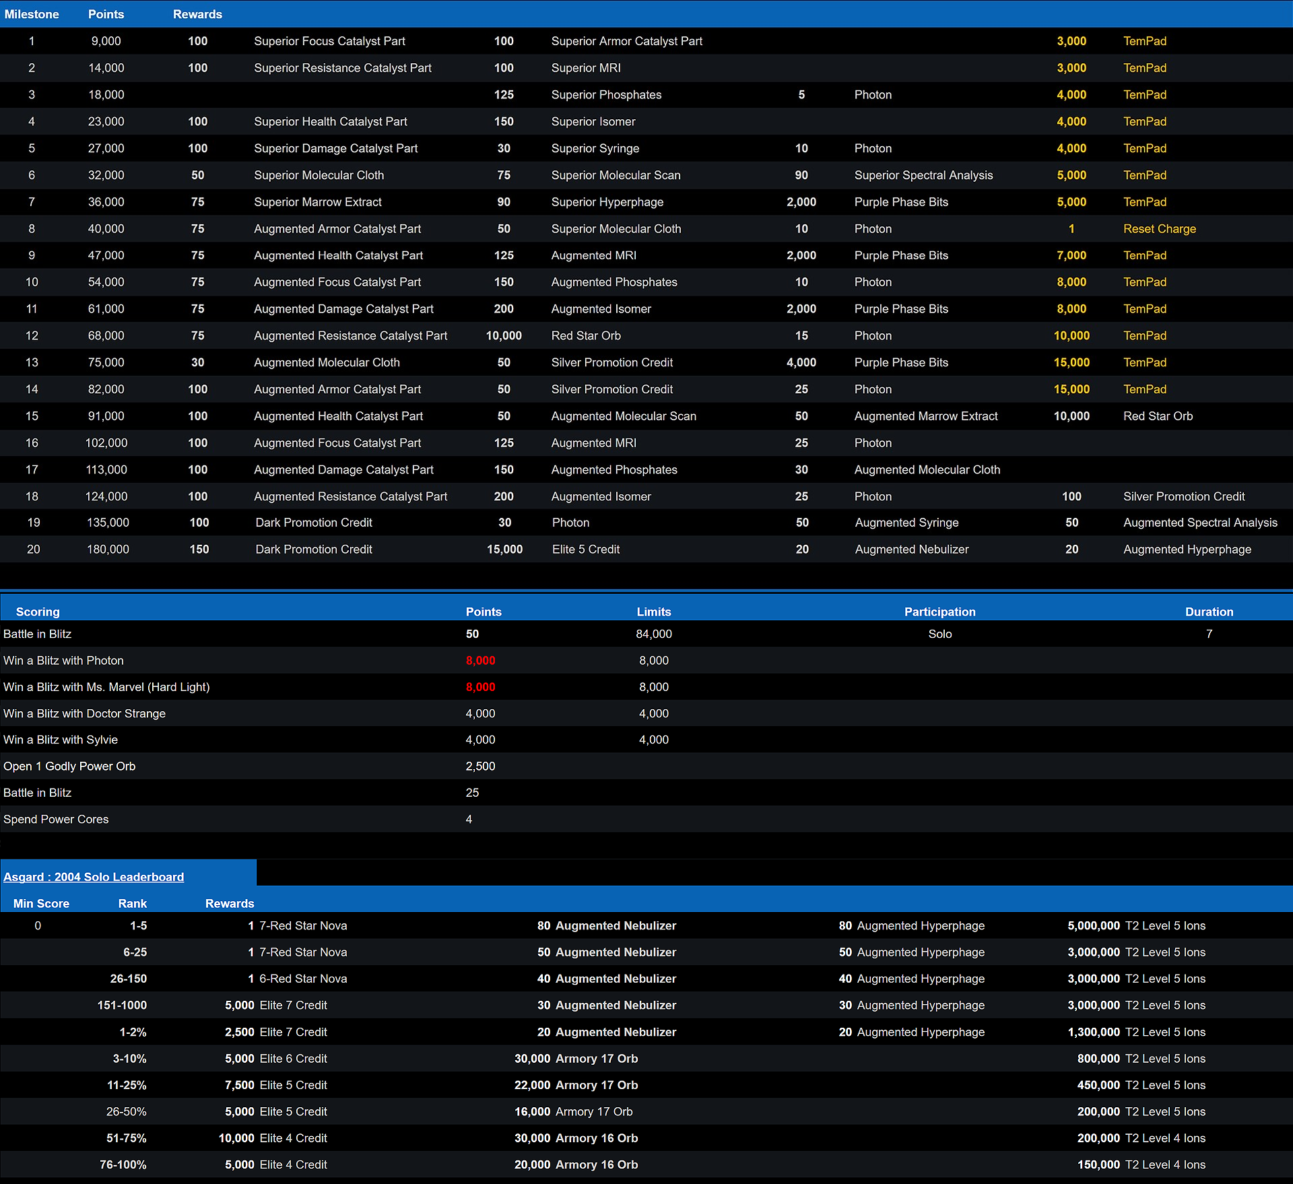This screenshot has width=1293, height=1184.
Task: Click the Win a Blitz with Sylvie row
Action: (x=61, y=739)
